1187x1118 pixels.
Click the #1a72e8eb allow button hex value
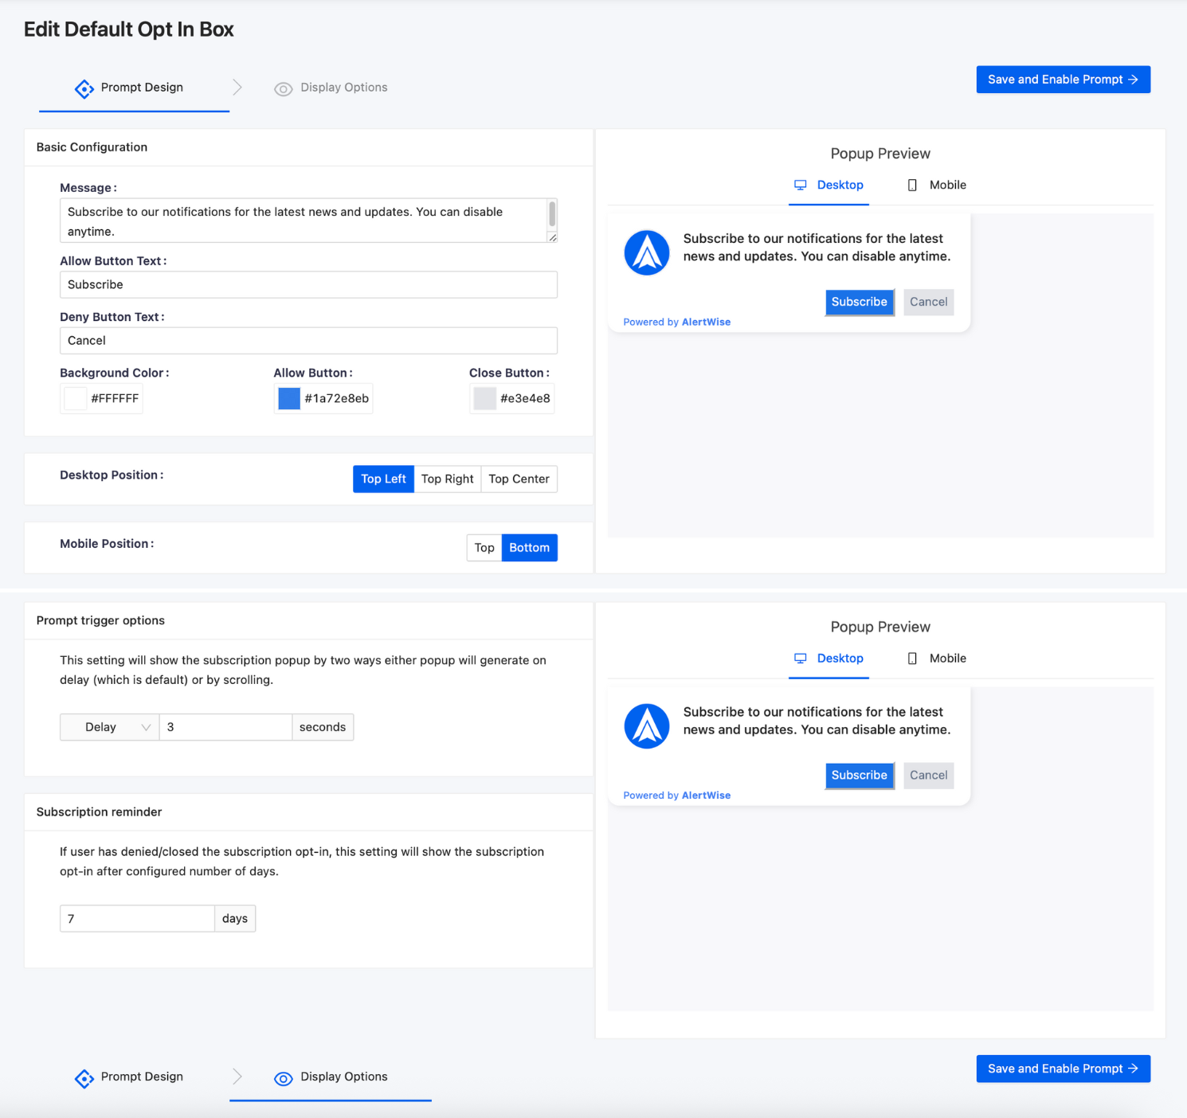336,398
